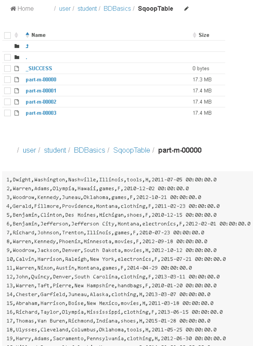Sort file list by Name column
The height and width of the screenshot is (346, 253).
point(38,35)
